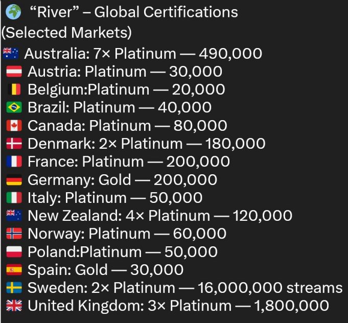Click the "Germany: Gold — 200,000" line

[x=122, y=180]
